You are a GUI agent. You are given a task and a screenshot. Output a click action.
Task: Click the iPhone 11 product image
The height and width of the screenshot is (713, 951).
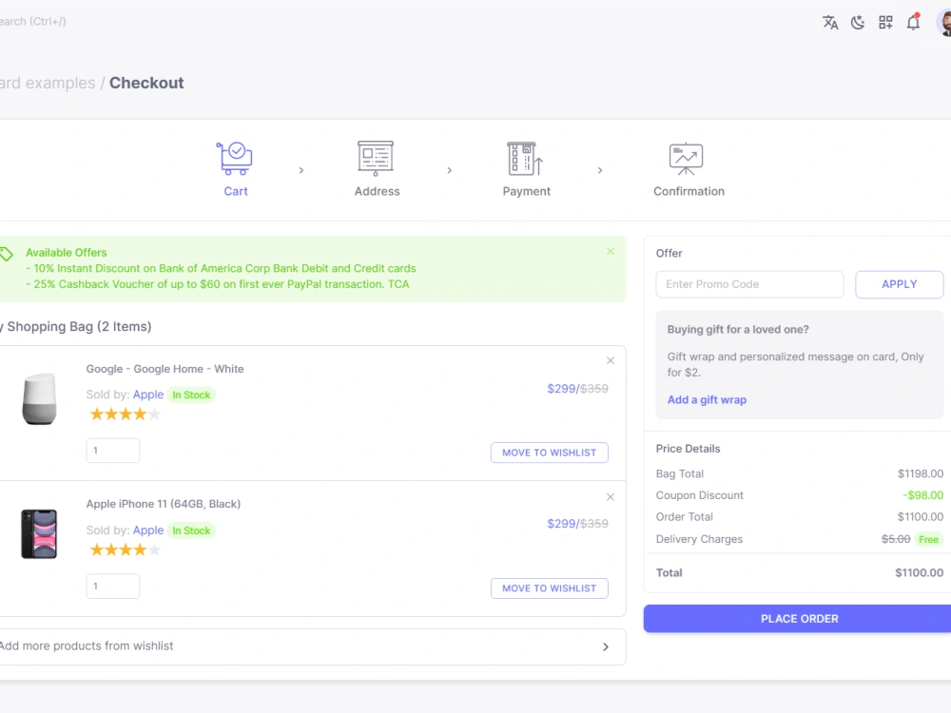coord(39,534)
